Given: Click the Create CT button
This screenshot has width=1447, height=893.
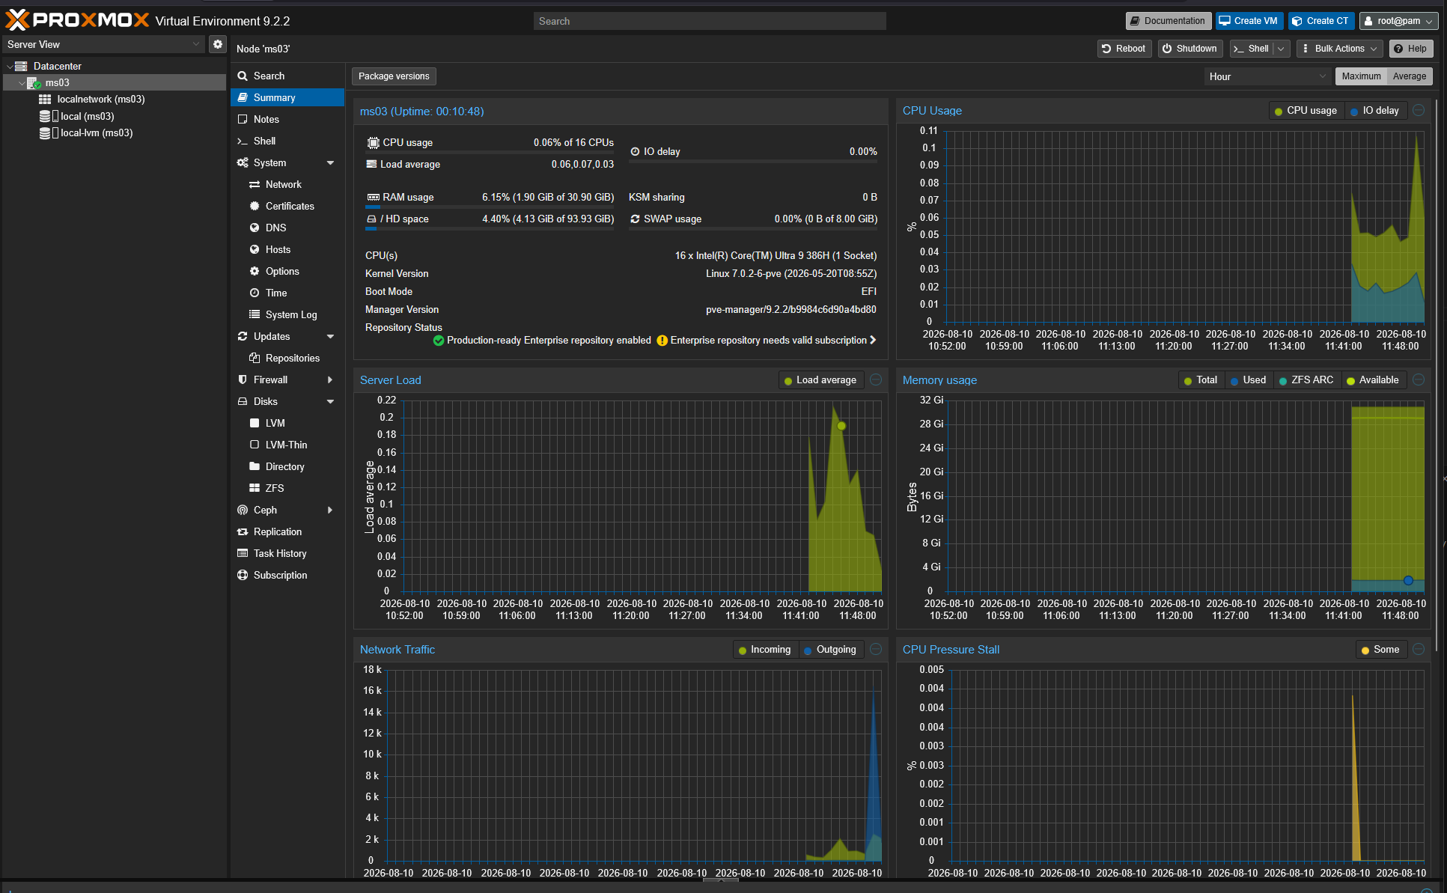Looking at the screenshot, I should [1320, 21].
